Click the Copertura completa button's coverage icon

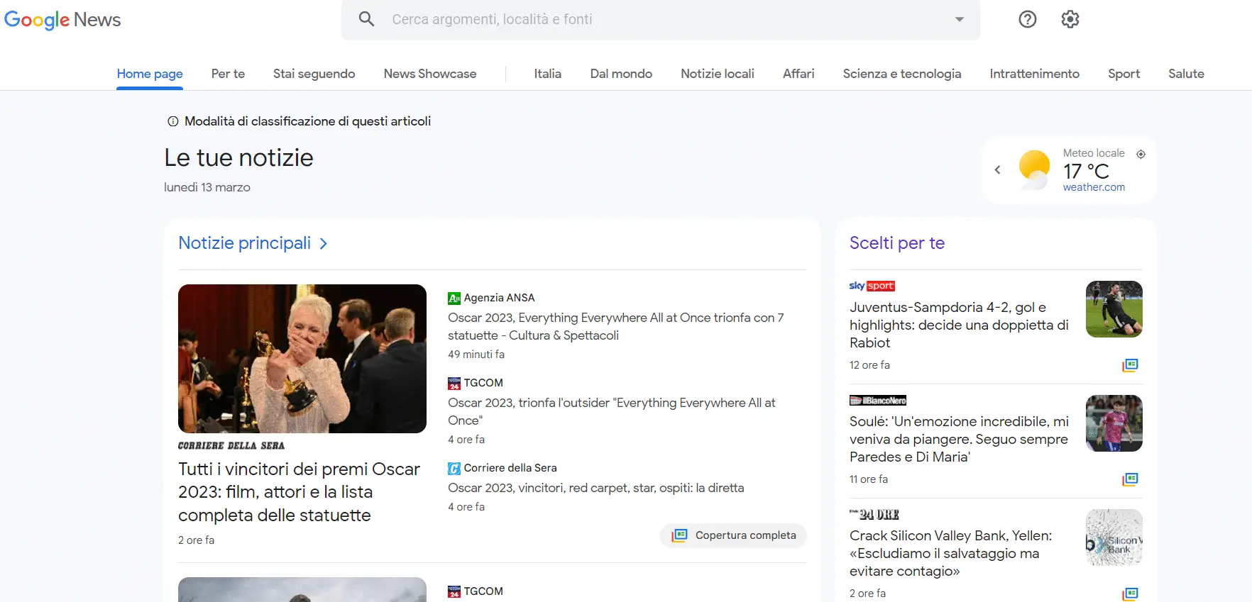tap(679, 535)
